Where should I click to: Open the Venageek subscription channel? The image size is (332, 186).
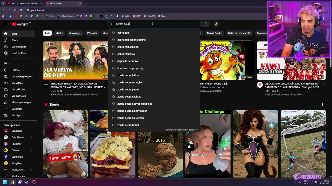click(18, 131)
